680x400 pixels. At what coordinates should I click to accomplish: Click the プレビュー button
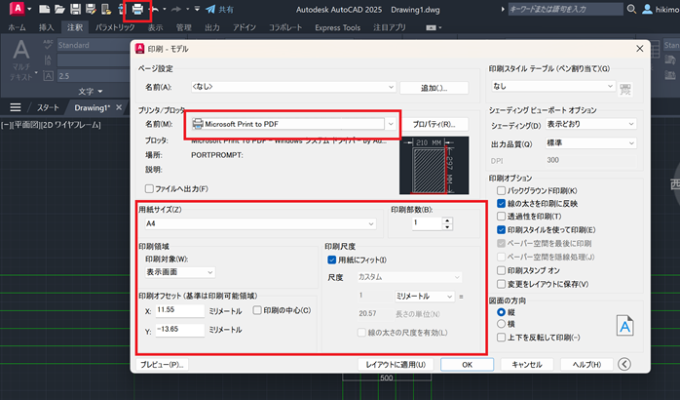163,364
